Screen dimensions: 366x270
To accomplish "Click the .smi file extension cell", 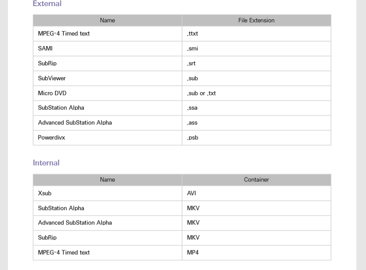I will (x=193, y=49).
